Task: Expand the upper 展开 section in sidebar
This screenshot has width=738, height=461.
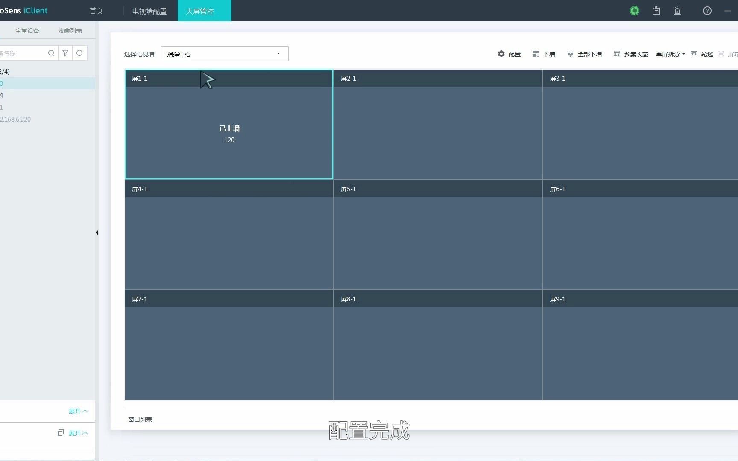Action: tap(78, 411)
